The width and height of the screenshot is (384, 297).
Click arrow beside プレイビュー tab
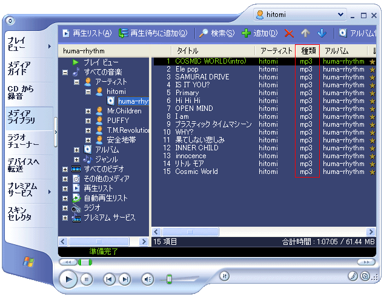50,46
